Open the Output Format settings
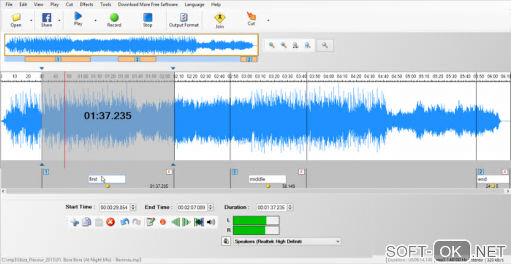 tap(184, 20)
